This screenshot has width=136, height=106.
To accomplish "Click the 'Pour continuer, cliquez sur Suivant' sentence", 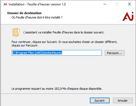I will point(34,42).
